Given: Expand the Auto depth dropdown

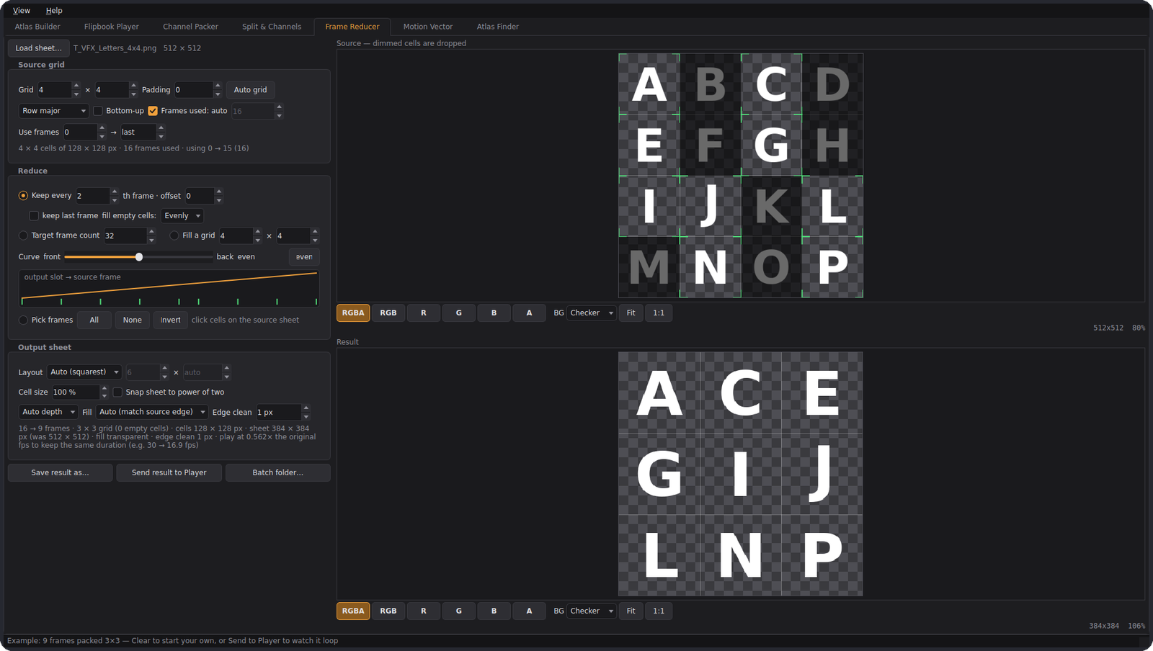Looking at the screenshot, I should (48, 412).
